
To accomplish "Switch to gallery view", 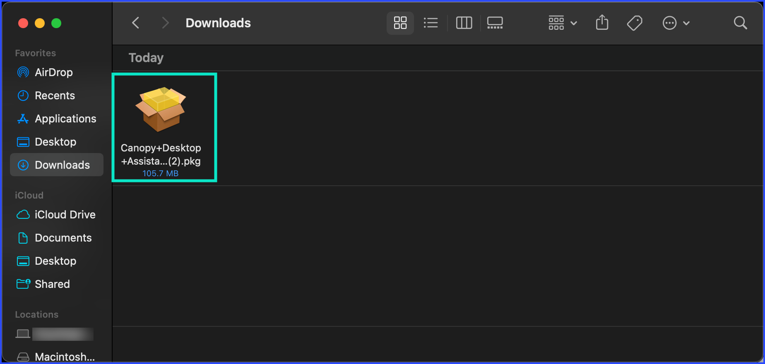I will tap(495, 23).
